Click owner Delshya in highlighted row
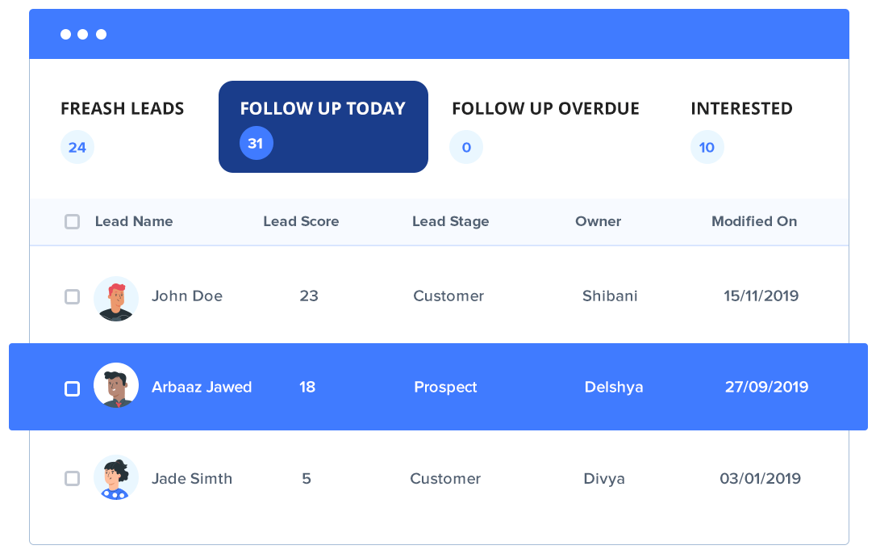 614,388
